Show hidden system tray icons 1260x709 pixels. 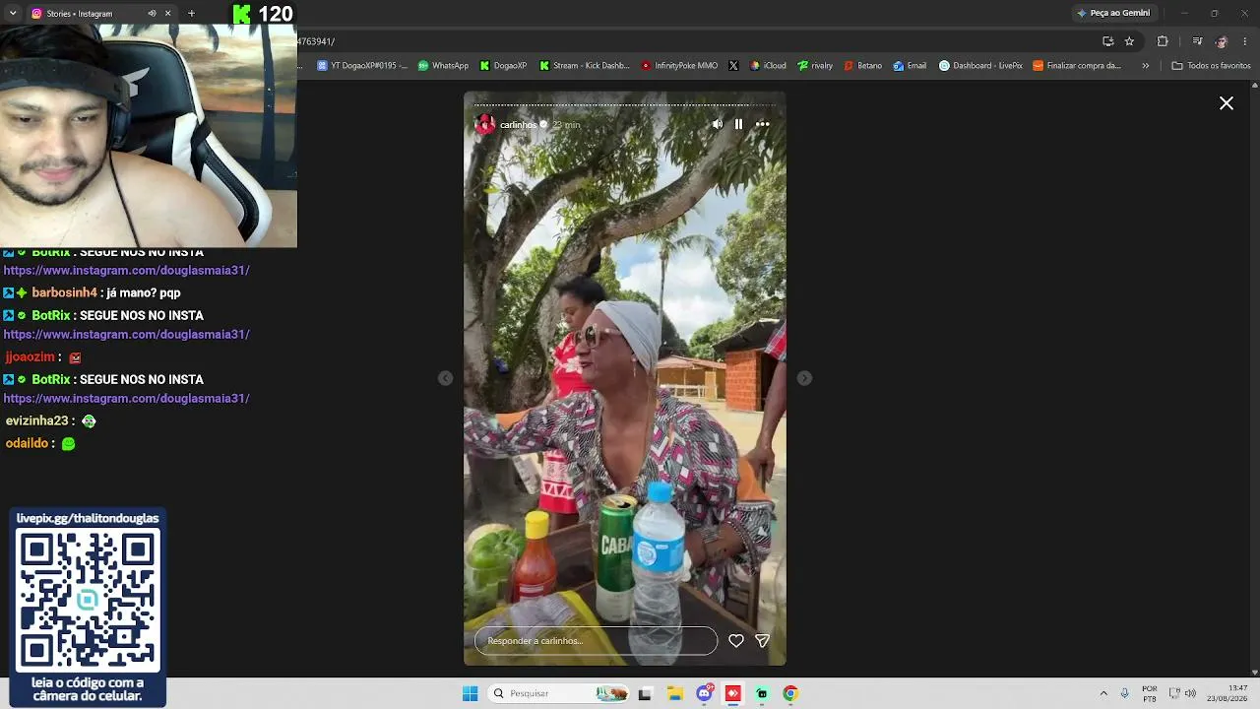tap(1103, 694)
